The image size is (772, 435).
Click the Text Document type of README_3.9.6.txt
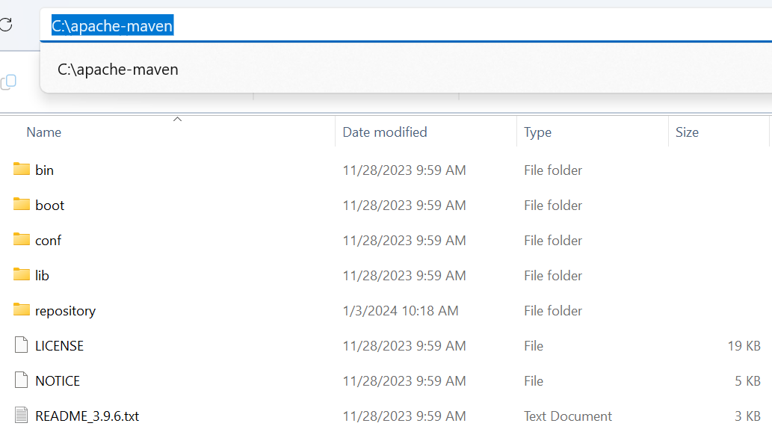568,416
